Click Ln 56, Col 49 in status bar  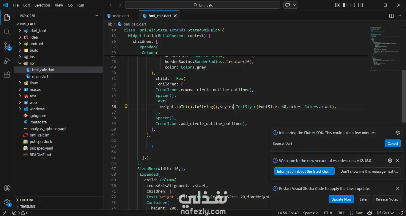point(288,213)
